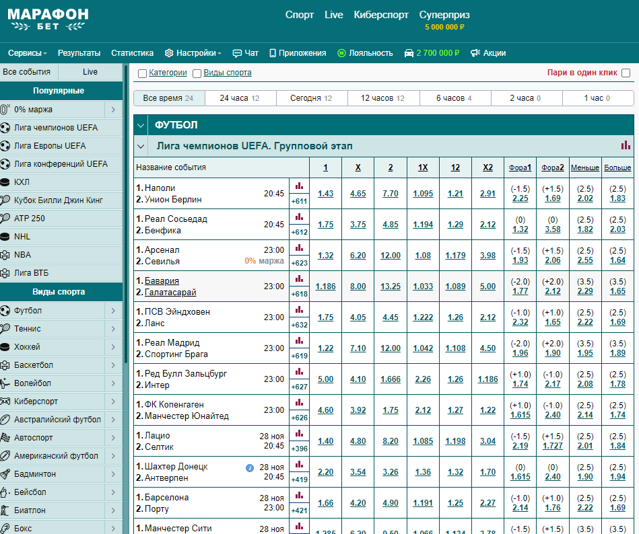Image resolution: width=639 pixels, height=534 pixels.
Task: Open the Бавария team link
Action: coord(162,281)
